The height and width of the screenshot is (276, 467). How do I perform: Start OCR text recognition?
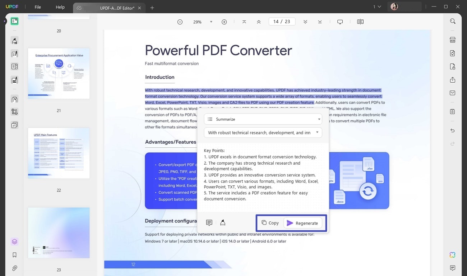(x=452, y=40)
